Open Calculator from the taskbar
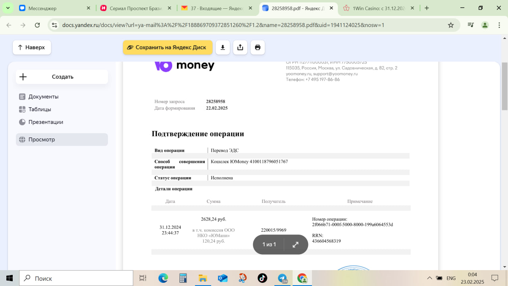This screenshot has width=508, height=286. [183, 278]
